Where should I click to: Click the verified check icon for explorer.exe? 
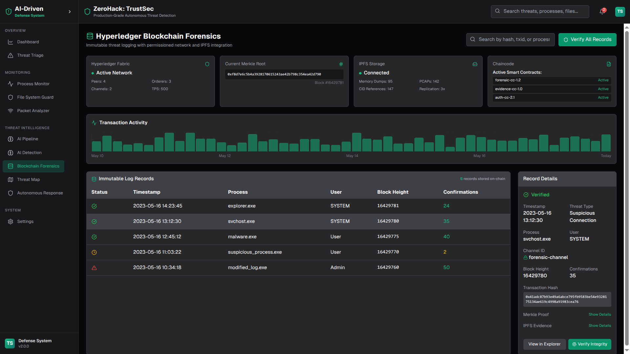pos(94,206)
